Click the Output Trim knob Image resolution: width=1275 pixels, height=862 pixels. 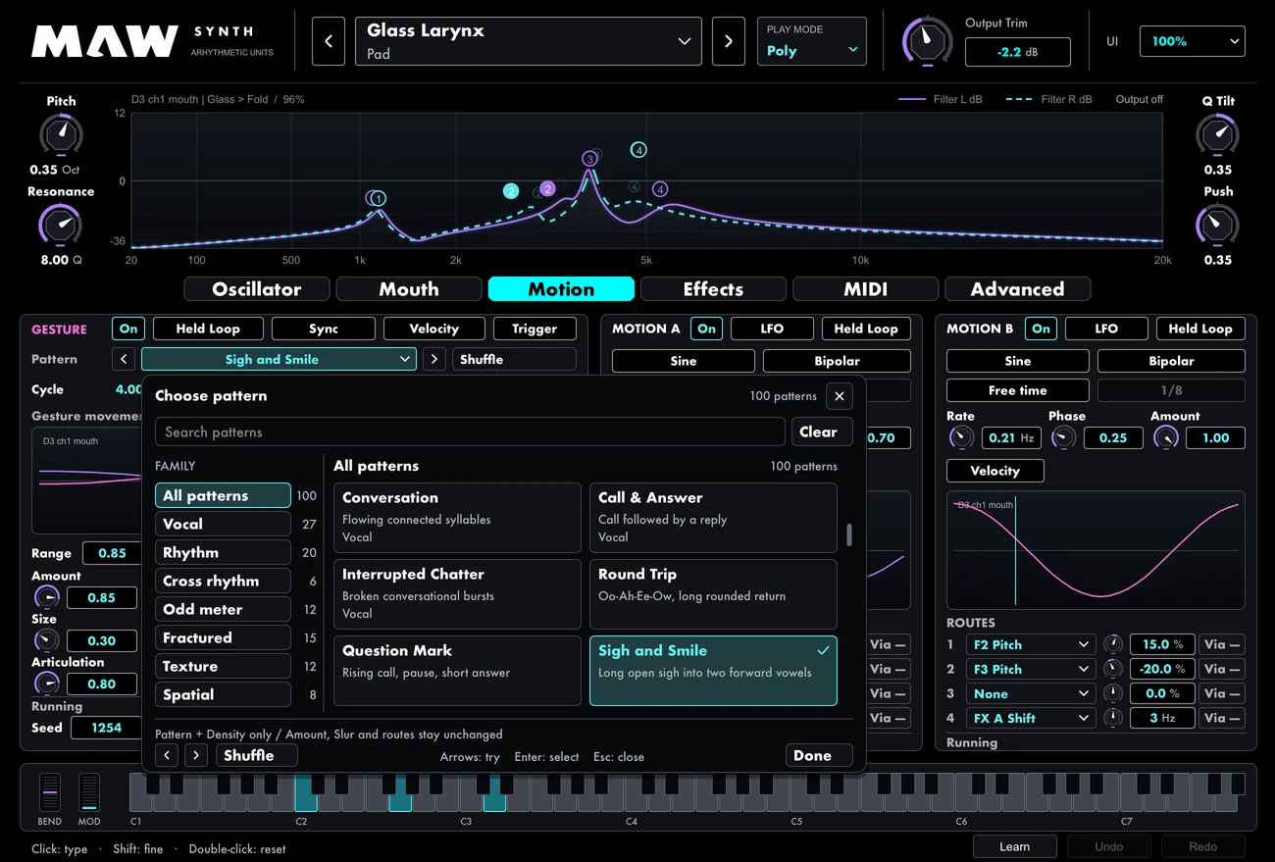pos(926,41)
